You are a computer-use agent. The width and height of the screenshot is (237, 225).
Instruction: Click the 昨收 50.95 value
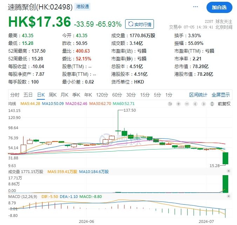(x=81, y=43)
